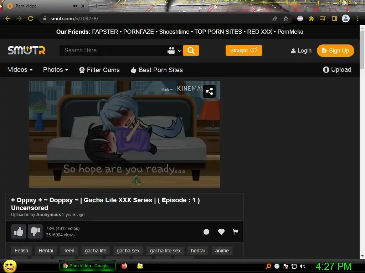The height and width of the screenshot is (273, 365).
Task: Mute the tab using its speaker icon
Action: [75, 6]
